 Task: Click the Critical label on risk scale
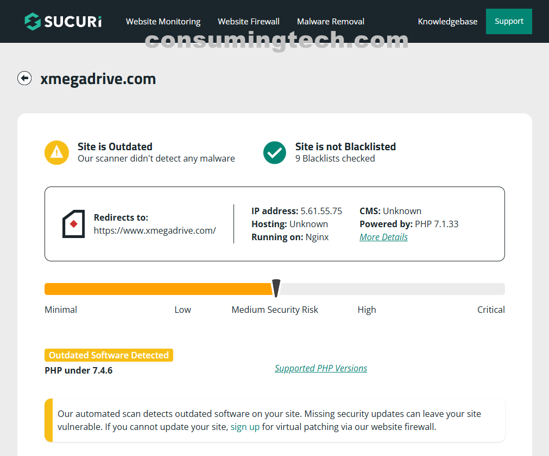(x=491, y=310)
